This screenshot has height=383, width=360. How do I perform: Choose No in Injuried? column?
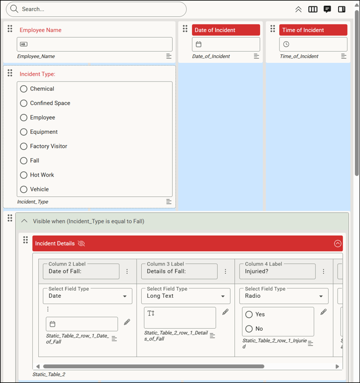point(249,329)
